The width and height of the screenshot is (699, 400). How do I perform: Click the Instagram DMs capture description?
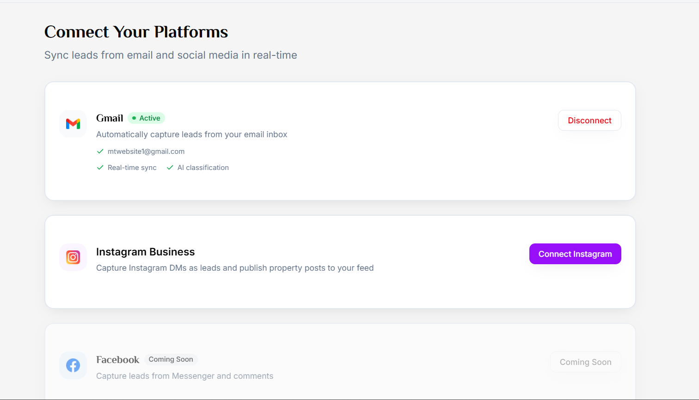click(x=235, y=268)
